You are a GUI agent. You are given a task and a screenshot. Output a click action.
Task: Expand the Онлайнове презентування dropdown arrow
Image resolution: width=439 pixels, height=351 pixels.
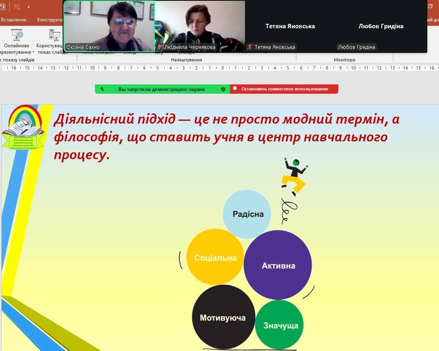click(x=34, y=53)
